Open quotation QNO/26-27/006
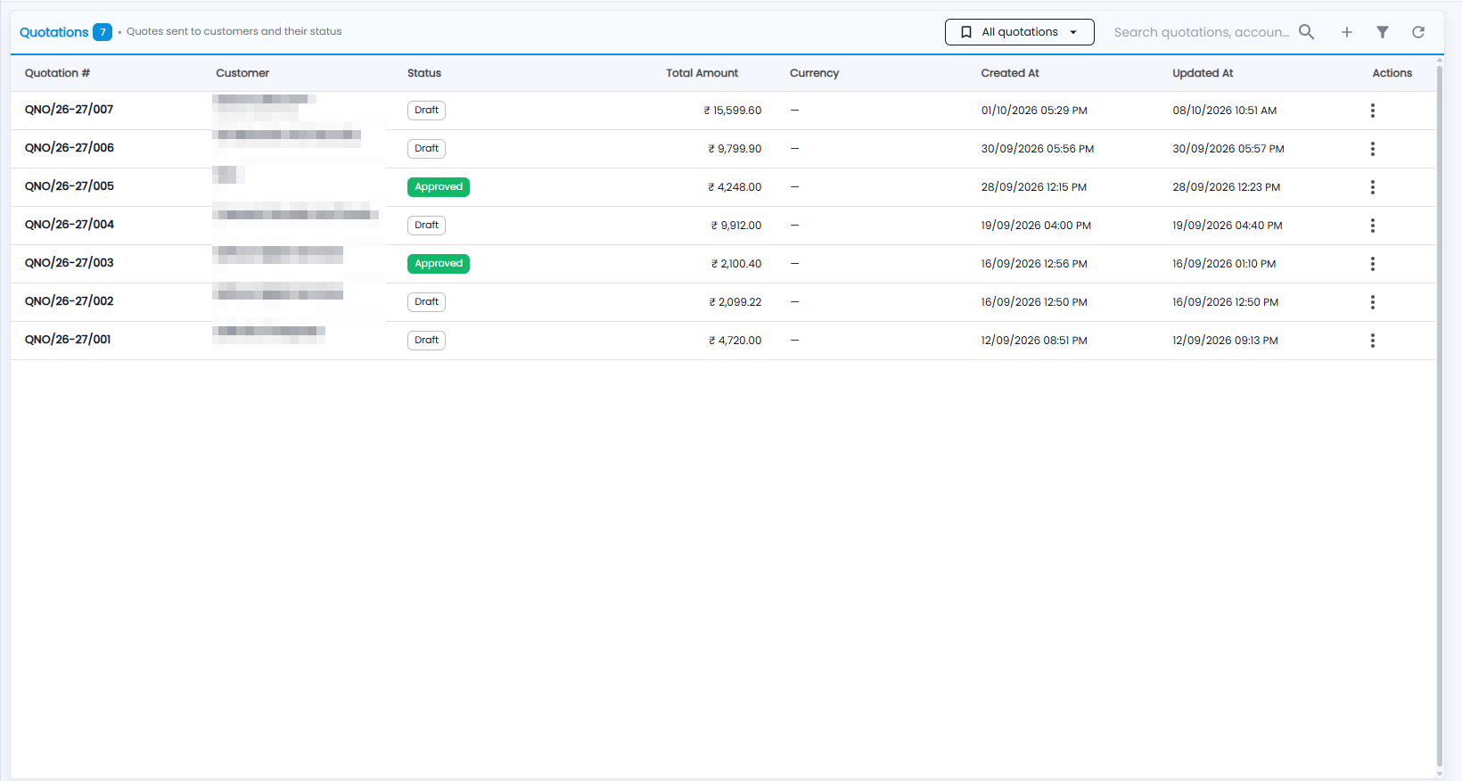Image resolution: width=1462 pixels, height=781 pixels. (70, 148)
